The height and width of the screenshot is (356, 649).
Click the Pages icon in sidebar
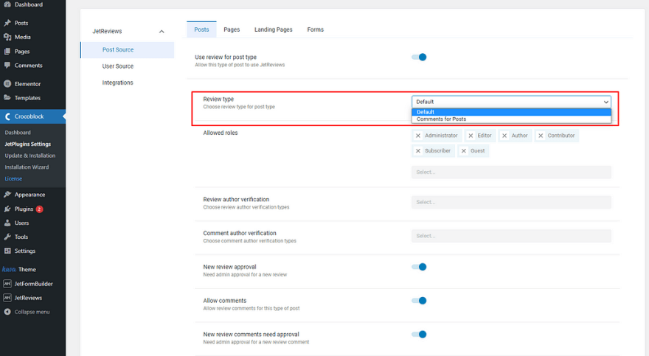coord(7,52)
